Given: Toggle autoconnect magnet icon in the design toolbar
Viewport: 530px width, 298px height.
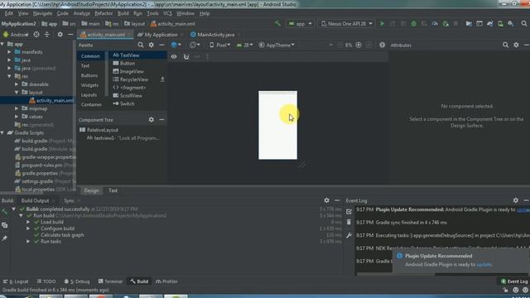Looking at the screenshot, I should tap(186, 57).
